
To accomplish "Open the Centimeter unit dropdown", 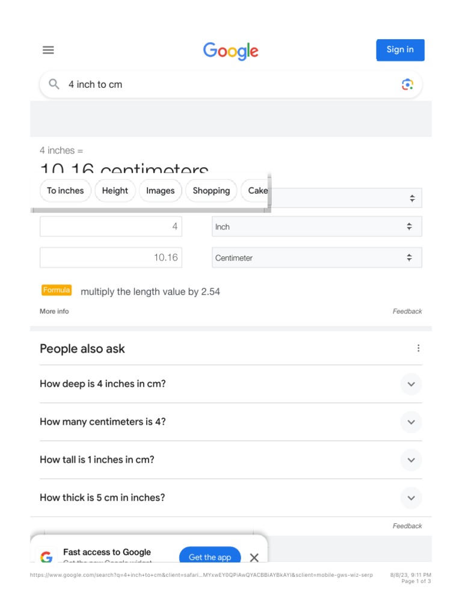I will click(316, 257).
